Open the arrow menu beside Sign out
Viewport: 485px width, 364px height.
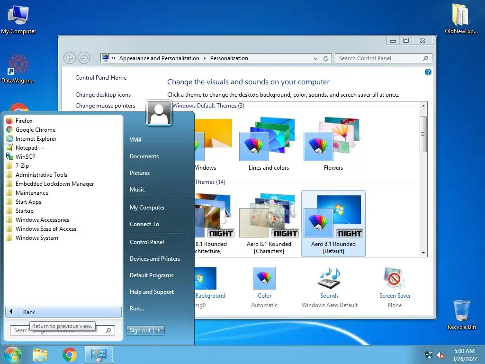click(159, 330)
